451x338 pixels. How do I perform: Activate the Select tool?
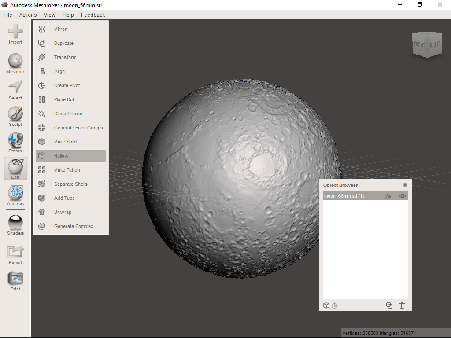click(x=15, y=90)
